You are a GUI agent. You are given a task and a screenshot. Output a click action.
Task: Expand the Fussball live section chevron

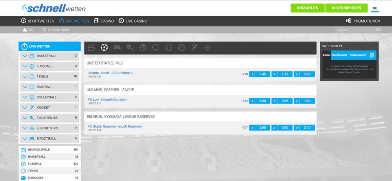pos(25,66)
